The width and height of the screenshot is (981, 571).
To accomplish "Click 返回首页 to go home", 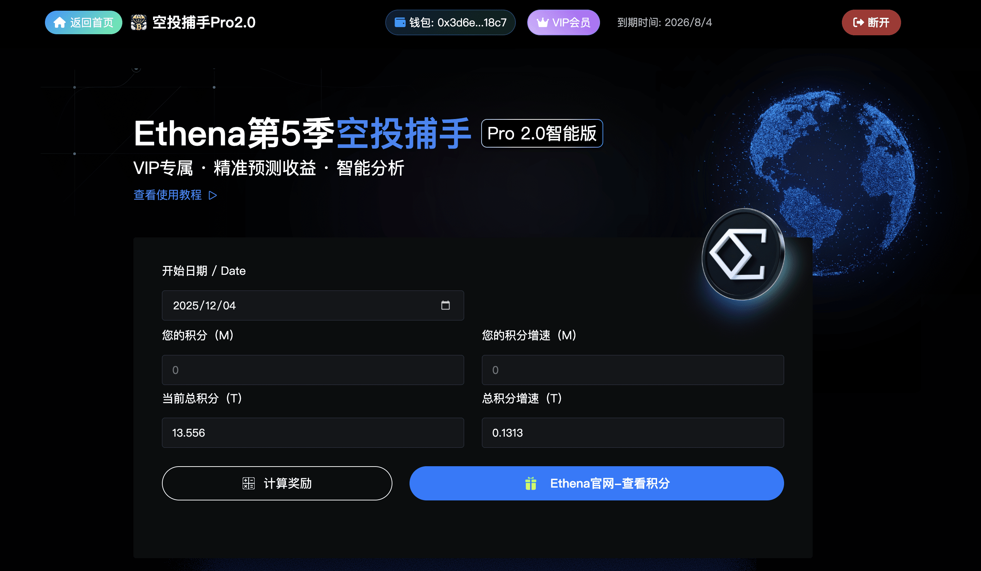I will pyautogui.click(x=83, y=22).
